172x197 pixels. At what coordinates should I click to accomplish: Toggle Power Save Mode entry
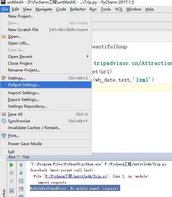[x=46, y=144]
